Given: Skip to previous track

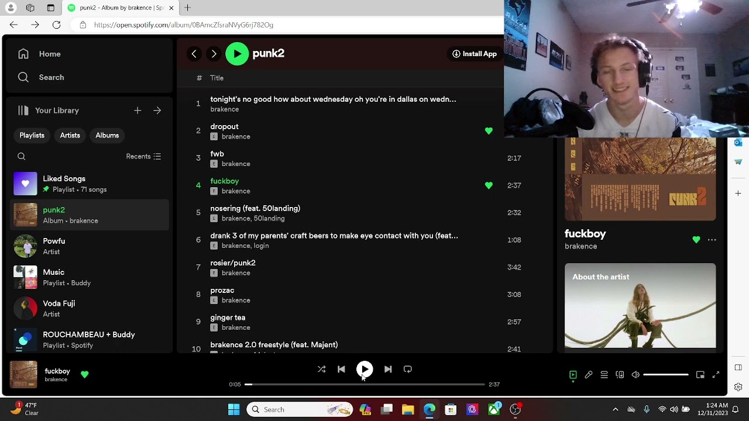Looking at the screenshot, I should tap(341, 370).
